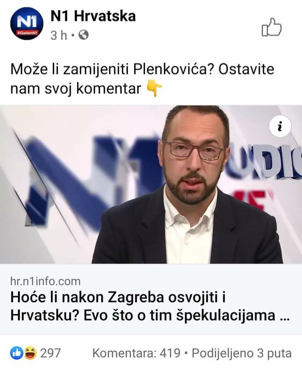
Task: Click the thumbs-up Like page icon
Action: (x=272, y=27)
